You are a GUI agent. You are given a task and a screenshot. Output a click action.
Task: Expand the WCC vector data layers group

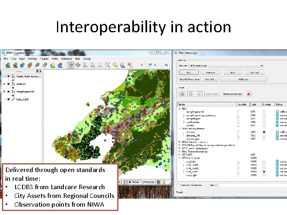coord(179,149)
